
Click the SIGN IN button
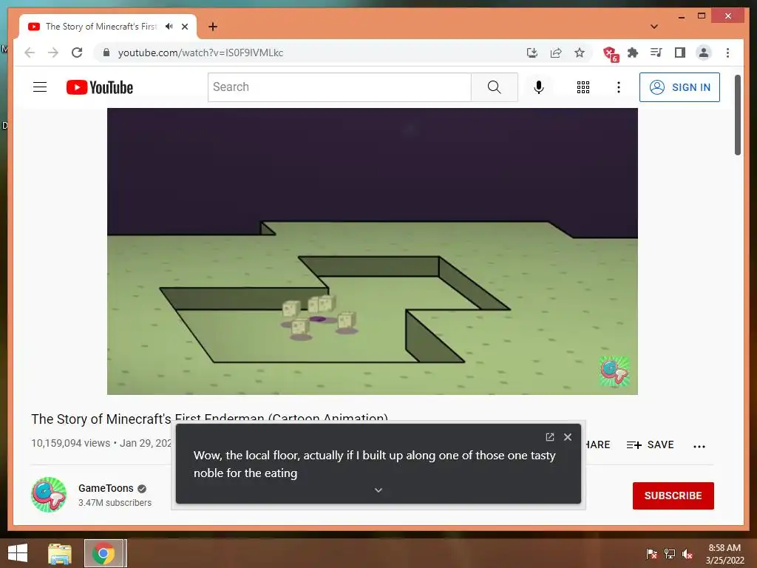pyautogui.click(x=679, y=87)
